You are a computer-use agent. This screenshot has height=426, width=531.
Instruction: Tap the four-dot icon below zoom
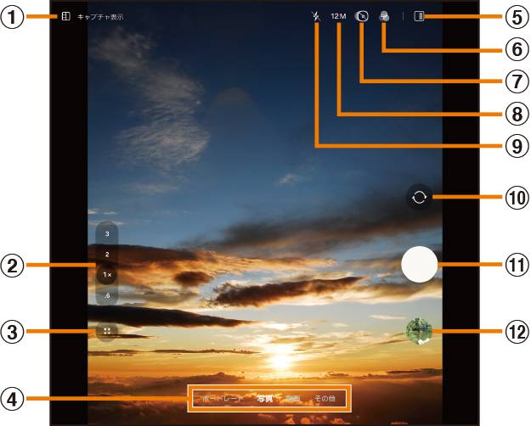107,331
